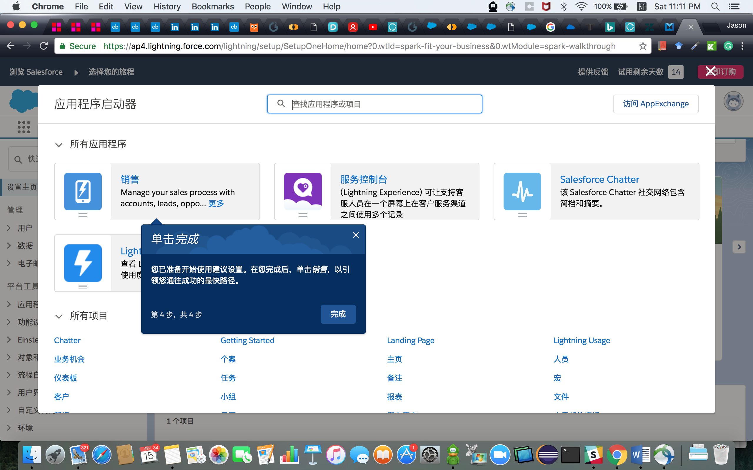
Task: Open Finder in the Dock
Action: 32,455
